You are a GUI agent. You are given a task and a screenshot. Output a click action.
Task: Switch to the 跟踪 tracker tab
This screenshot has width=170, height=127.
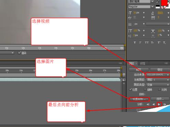(132, 63)
